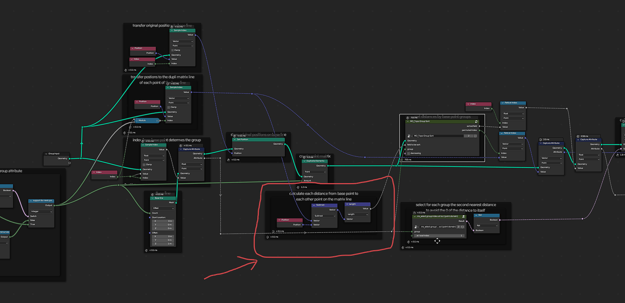
Task: Click Start Location Y field in Base line
Action: [163, 225]
